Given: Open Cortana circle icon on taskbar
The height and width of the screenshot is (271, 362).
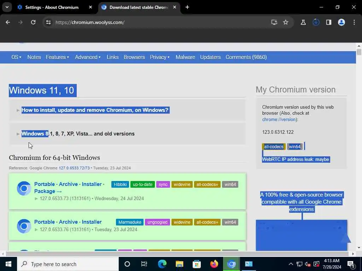Looking at the screenshot, I should click(127, 264).
